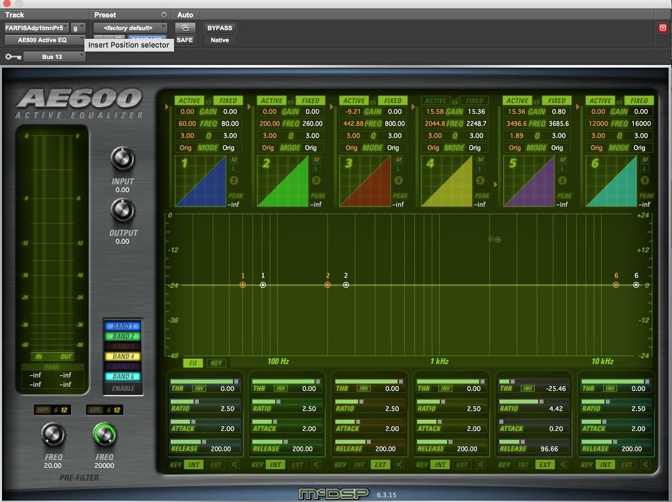
Task: Click the S solo button on band 2
Action: point(316,181)
